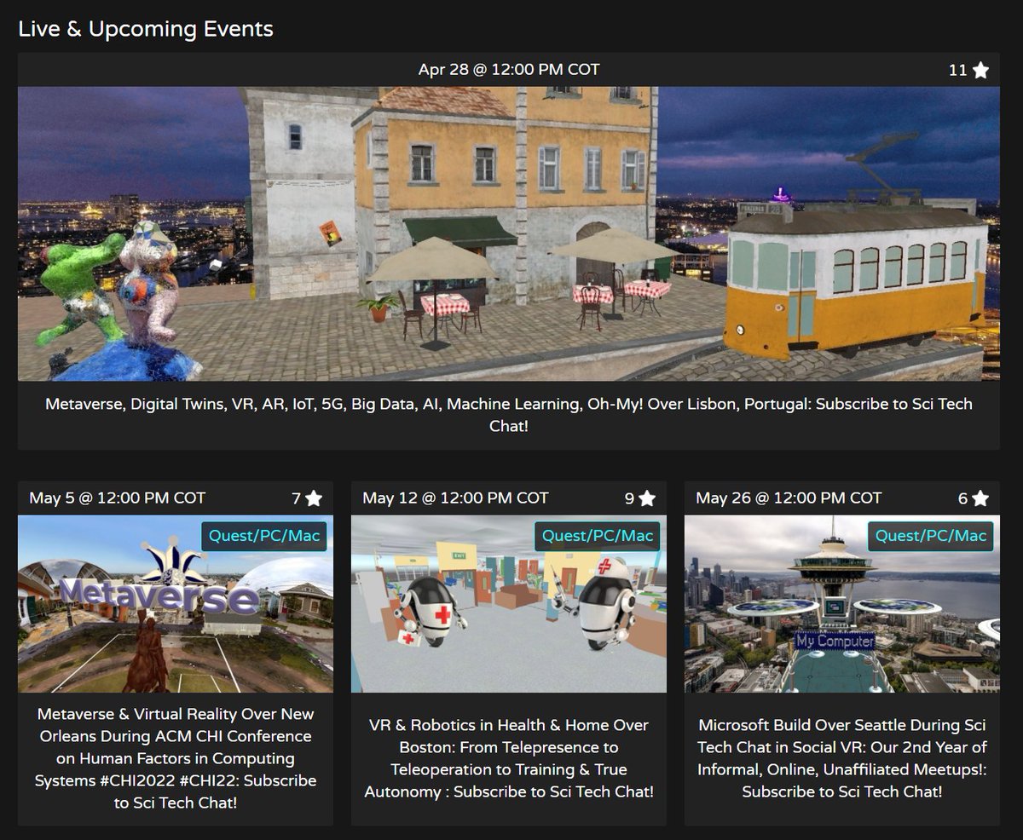Open the Seattle Space Needle event thumbnail
Screen dimensions: 1023x840
coord(842,603)
